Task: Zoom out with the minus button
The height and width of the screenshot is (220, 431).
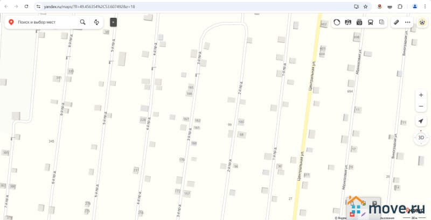Action: pos(421,107)
